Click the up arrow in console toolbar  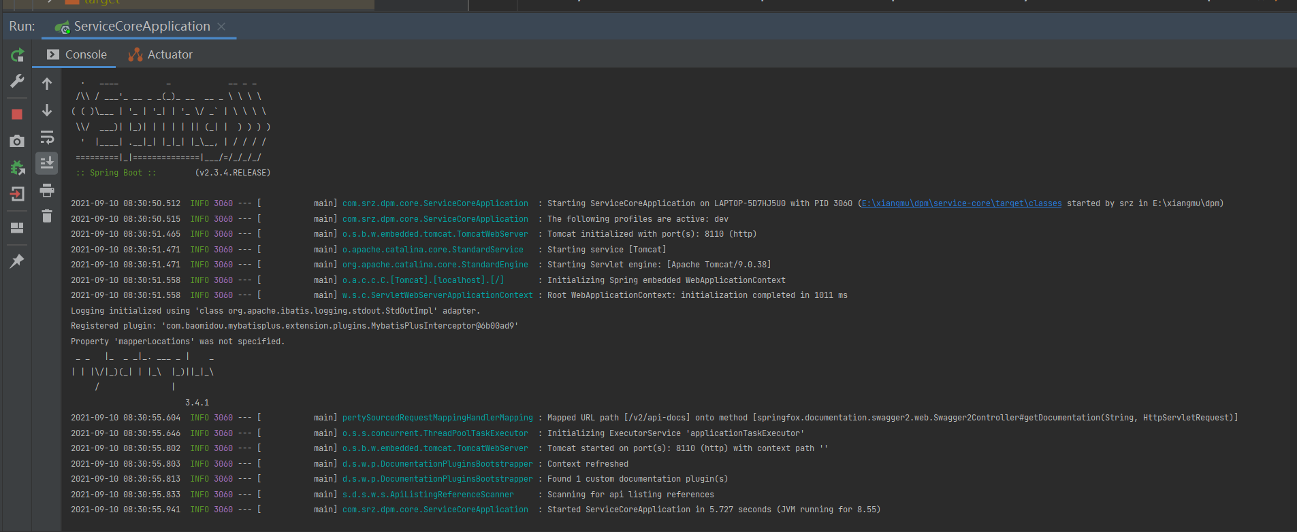point(47,84)
